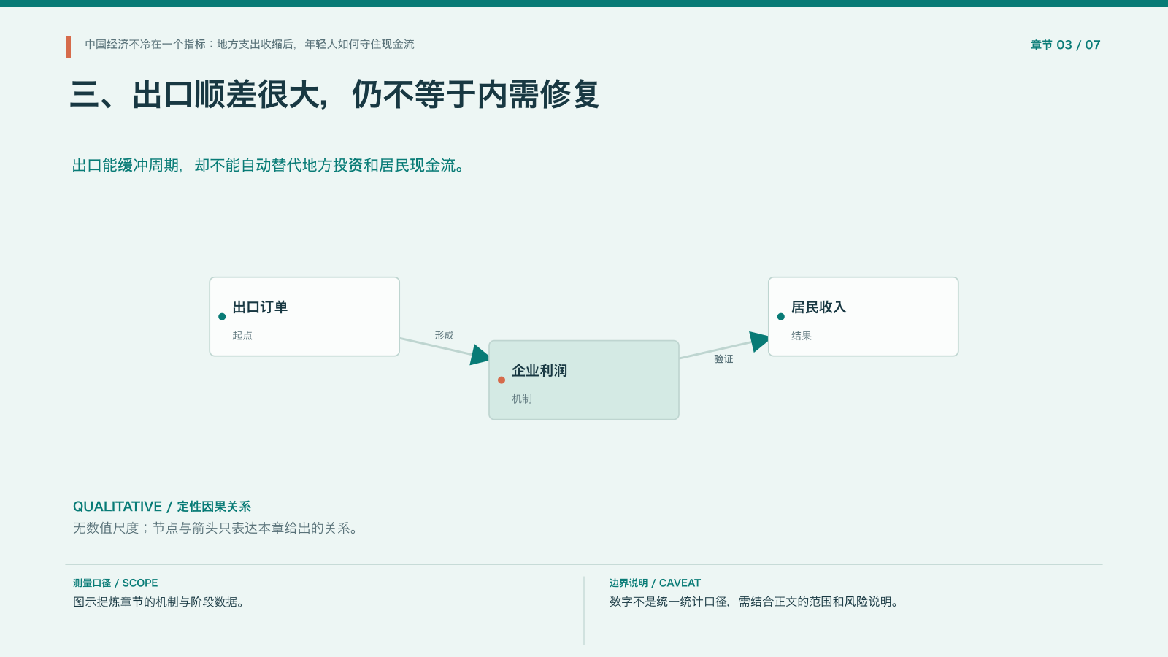Screen dimensions: 1168x657
Task: Click the 居民收入 node box
Action: tap(863, 317)
